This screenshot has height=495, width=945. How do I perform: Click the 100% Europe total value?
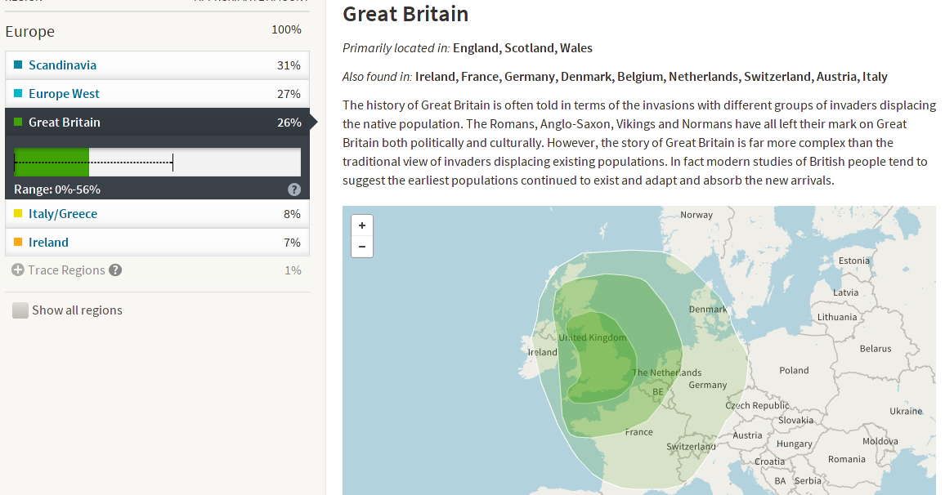pos(286,29)
